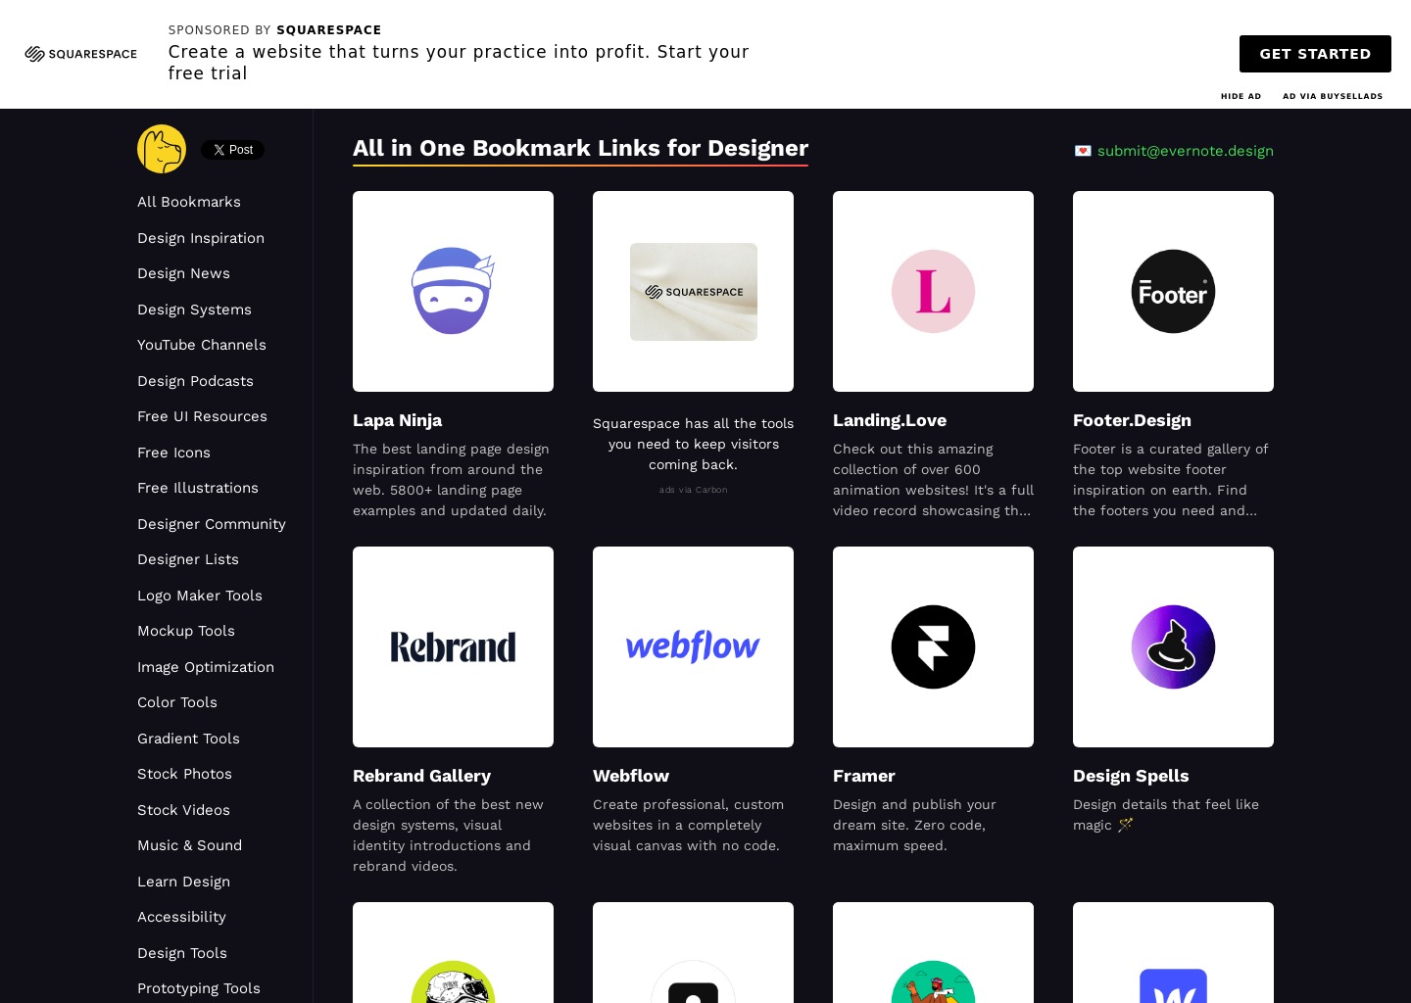
Task: Open Logo Maker Tools category
Action: click(200, 596)
